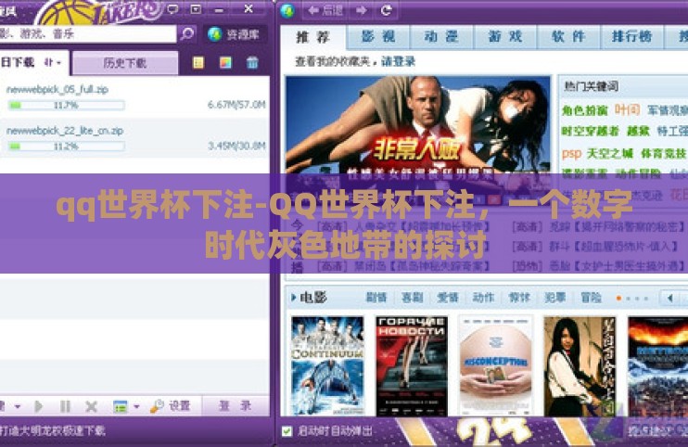Select the 日下载 download tab

pos(18,62)
